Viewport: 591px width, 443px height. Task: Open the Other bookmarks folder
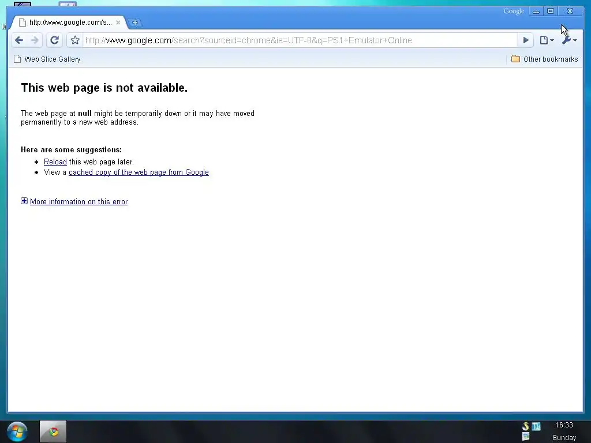(x=544, y=59)
